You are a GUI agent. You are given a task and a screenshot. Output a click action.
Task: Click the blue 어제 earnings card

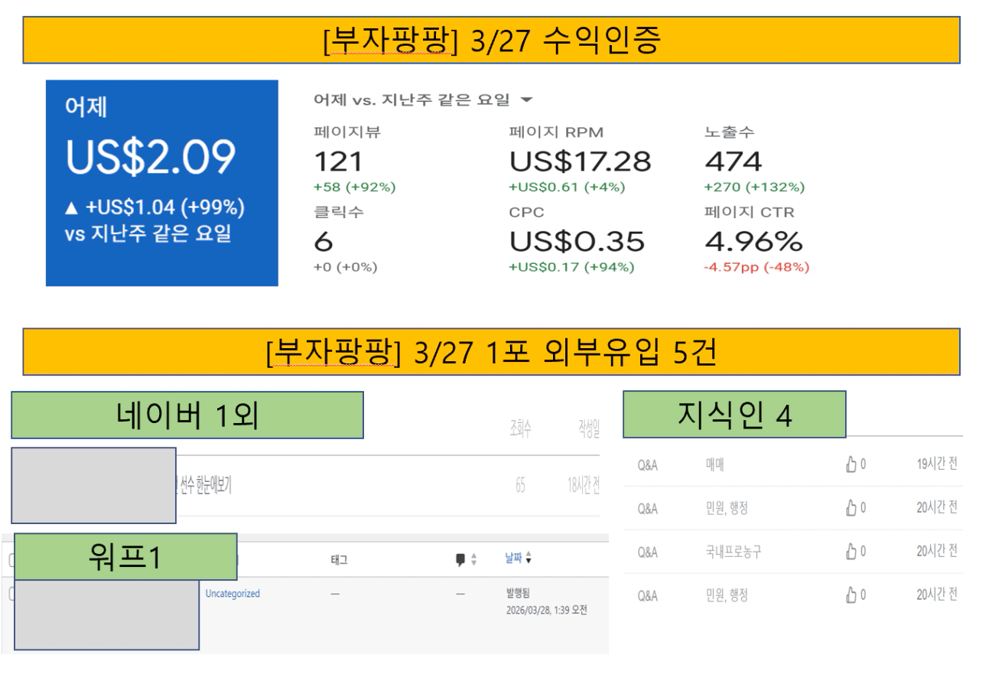tap(161, 182)
